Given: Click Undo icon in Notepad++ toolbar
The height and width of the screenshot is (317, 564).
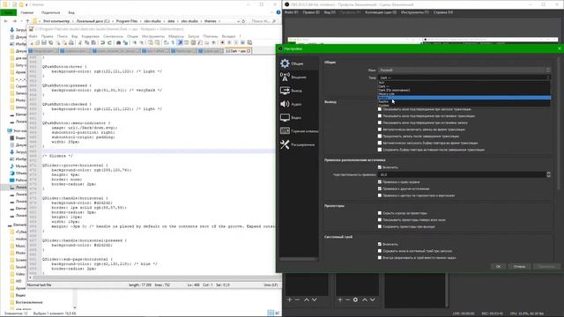Looking at the screenshot, I should [102, 43].
